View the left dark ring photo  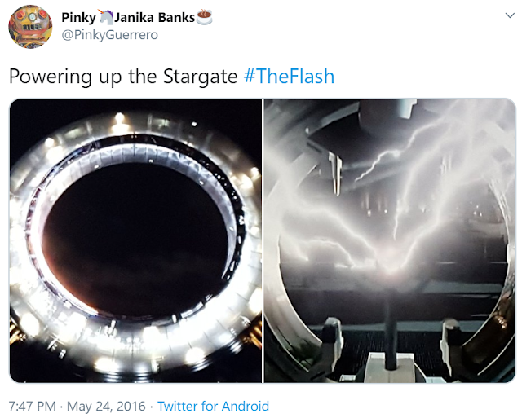click(x=136, y=240)
